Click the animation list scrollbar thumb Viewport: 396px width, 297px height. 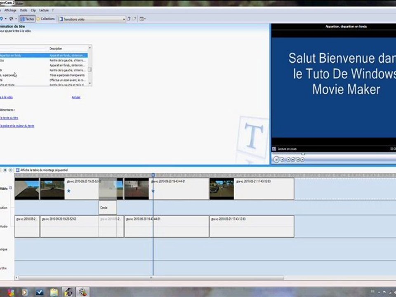[x=90, y=69]
